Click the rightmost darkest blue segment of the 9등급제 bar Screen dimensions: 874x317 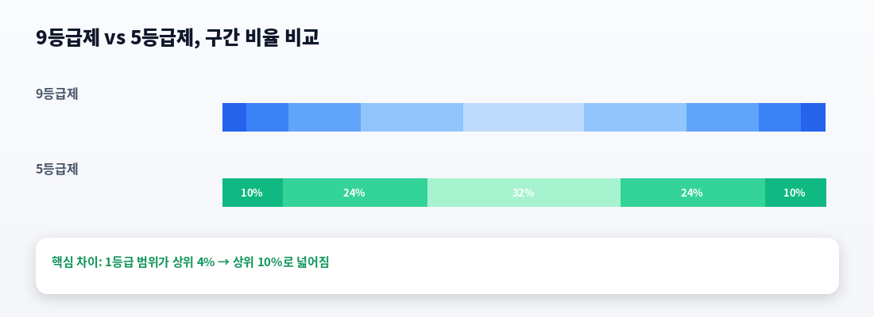(x=814, y=117)
